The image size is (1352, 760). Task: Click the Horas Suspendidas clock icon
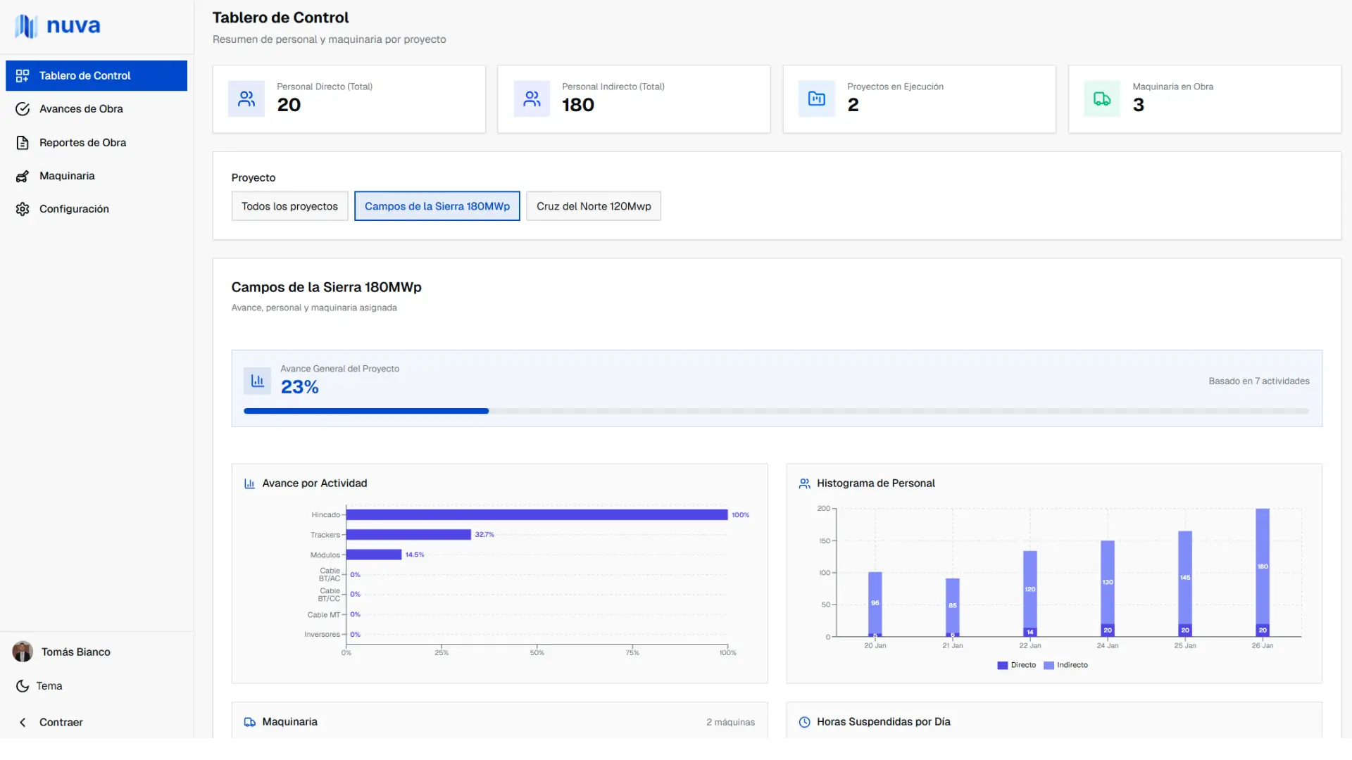[x=804, y=722]
